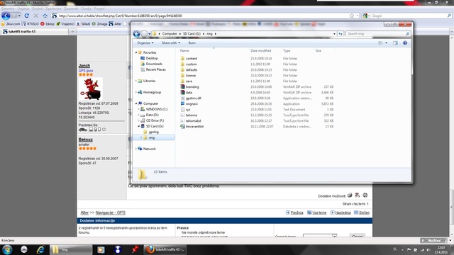This screenshot has width=454, height=255.
Task: Change view using the Explorer view icon
Action: [380, 42]
